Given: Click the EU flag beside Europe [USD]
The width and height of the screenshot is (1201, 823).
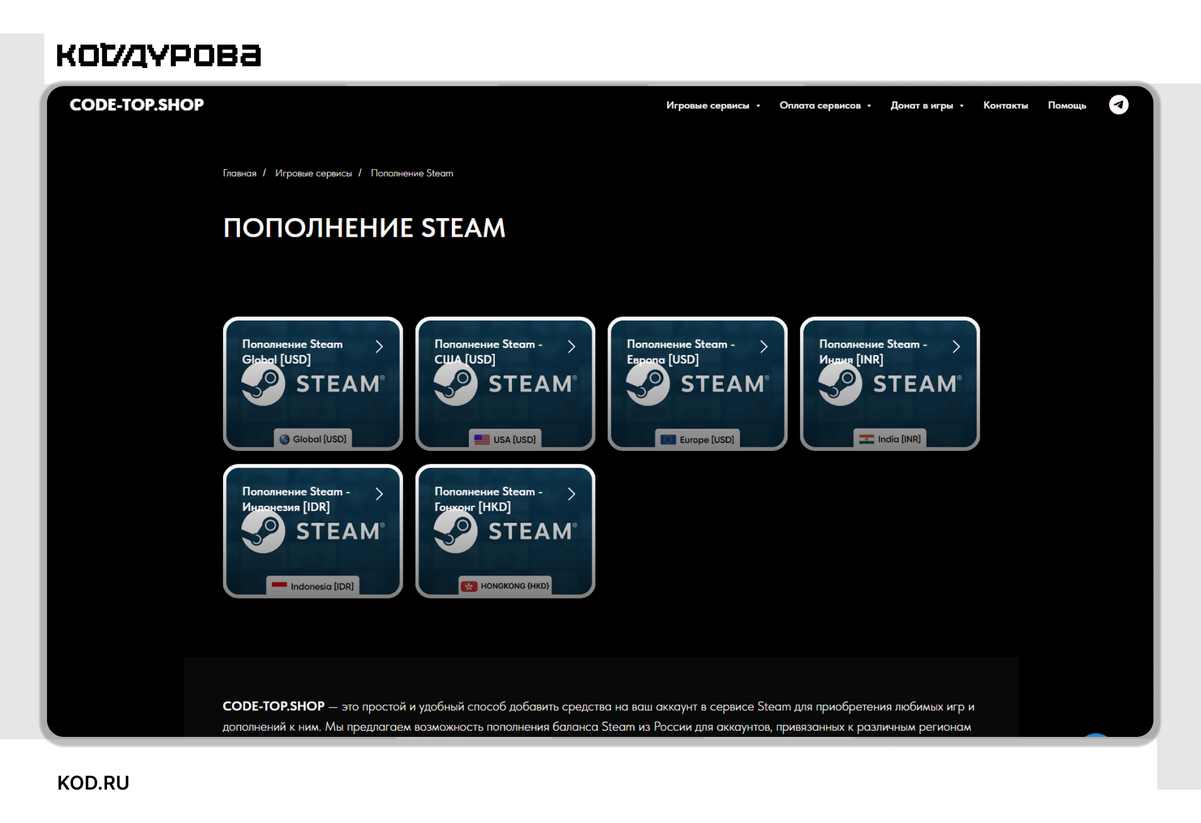Looking at the screenshot, I should pyautogui.click(x=668, y=440).
